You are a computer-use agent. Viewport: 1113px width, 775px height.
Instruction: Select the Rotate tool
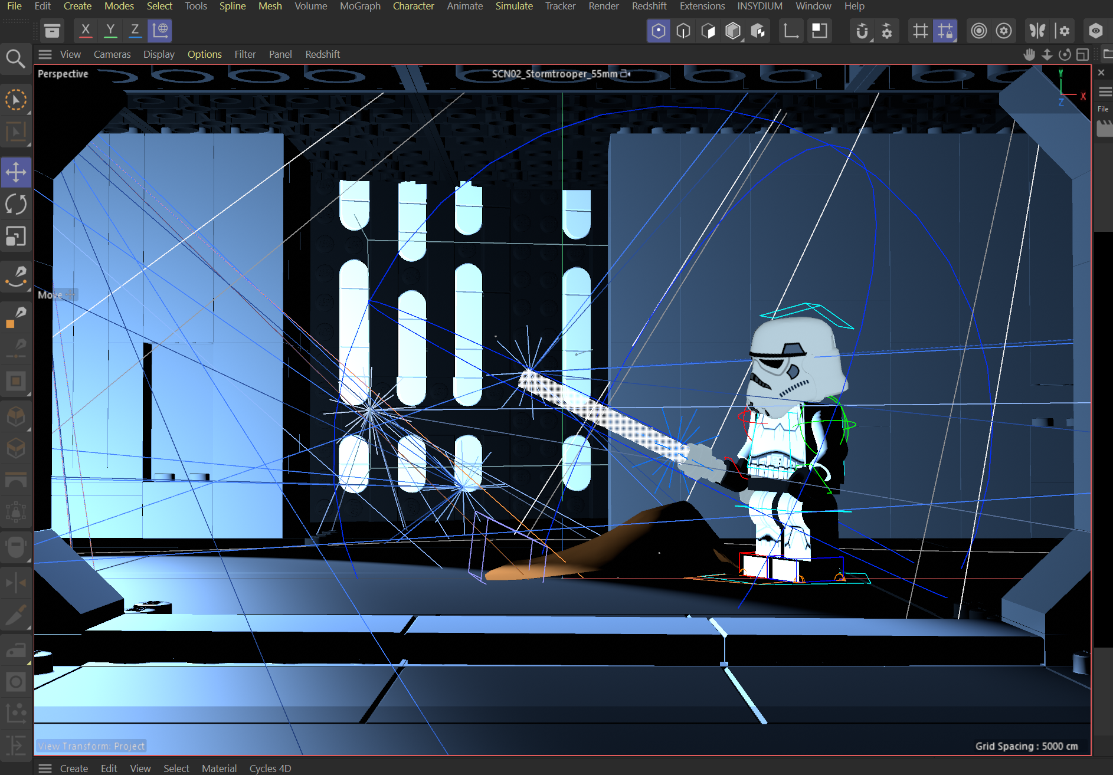click(16, 205)
